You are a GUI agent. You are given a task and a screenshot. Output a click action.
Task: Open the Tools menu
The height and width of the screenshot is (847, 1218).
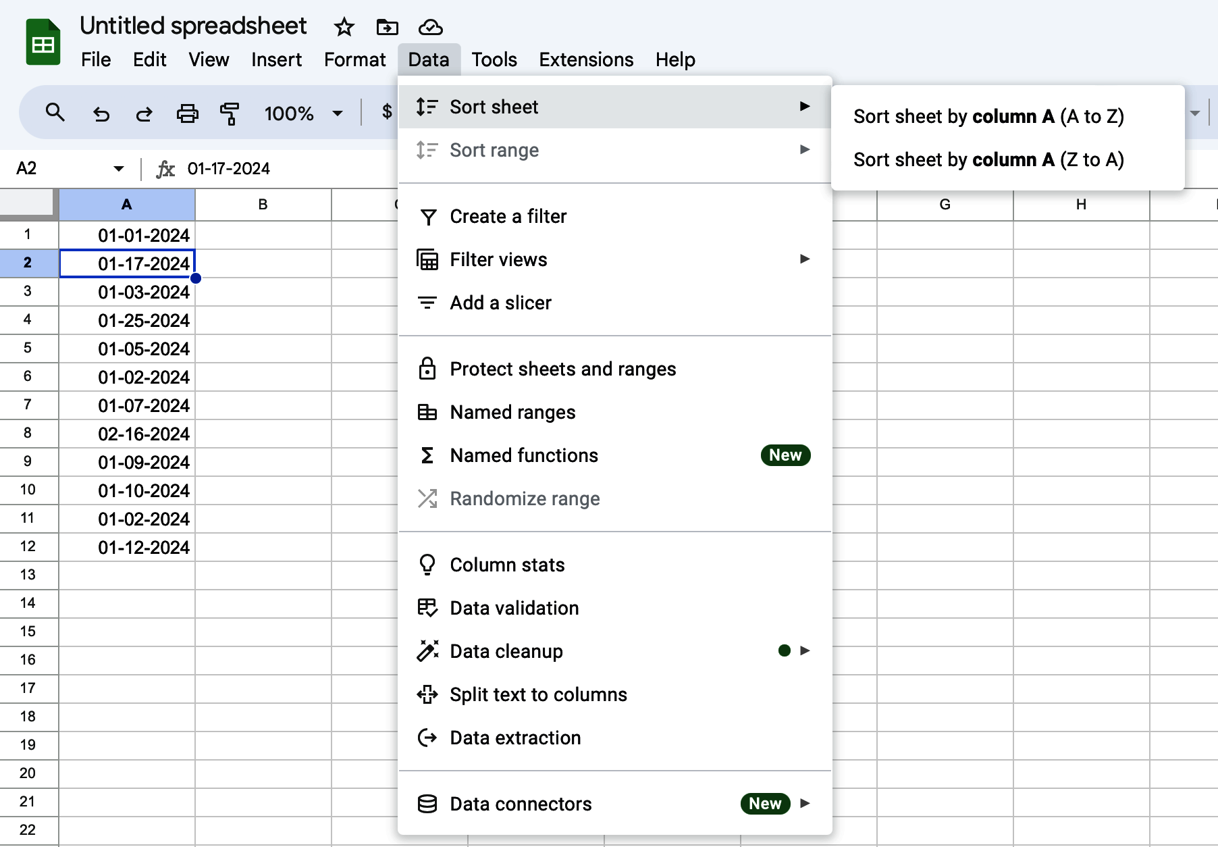[x=494, y=59]
